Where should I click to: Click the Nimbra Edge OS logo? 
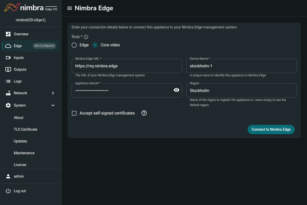[x=30, y=8]
